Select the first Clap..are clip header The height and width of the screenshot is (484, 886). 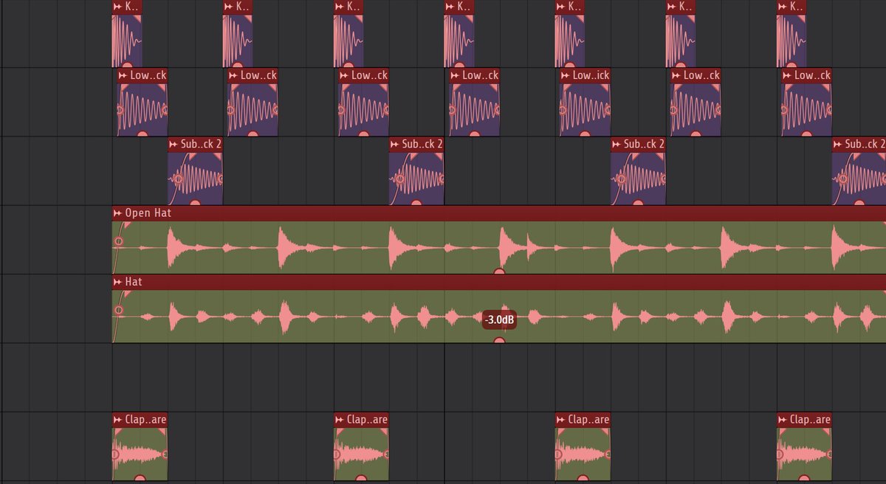140,420
